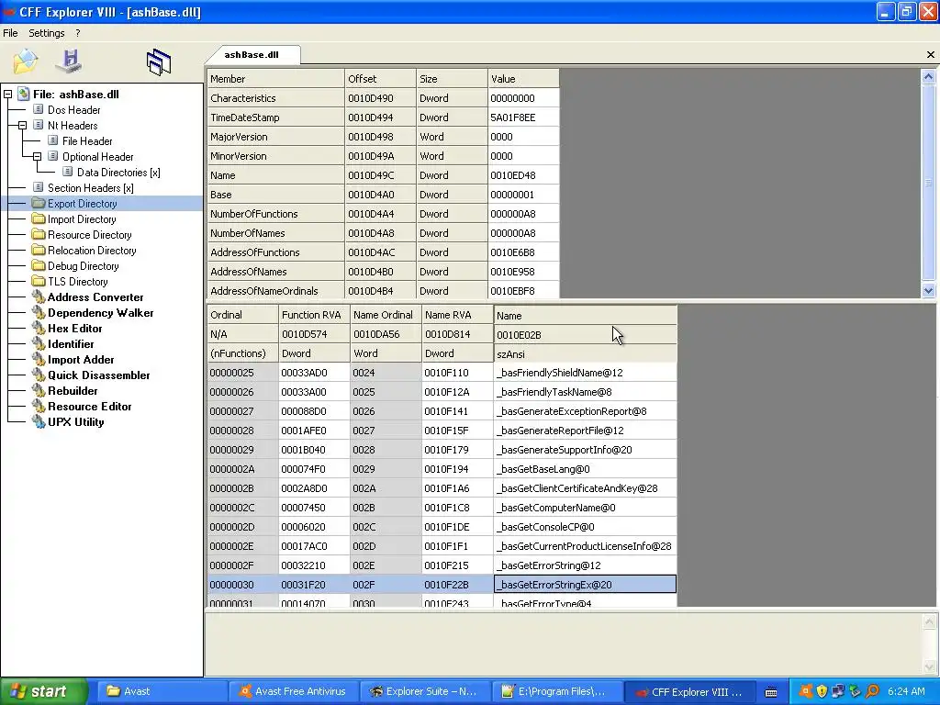Click the Avast tray icon
Image resolution: width=940 pixels, height=705 pixels.
[806, 691]
